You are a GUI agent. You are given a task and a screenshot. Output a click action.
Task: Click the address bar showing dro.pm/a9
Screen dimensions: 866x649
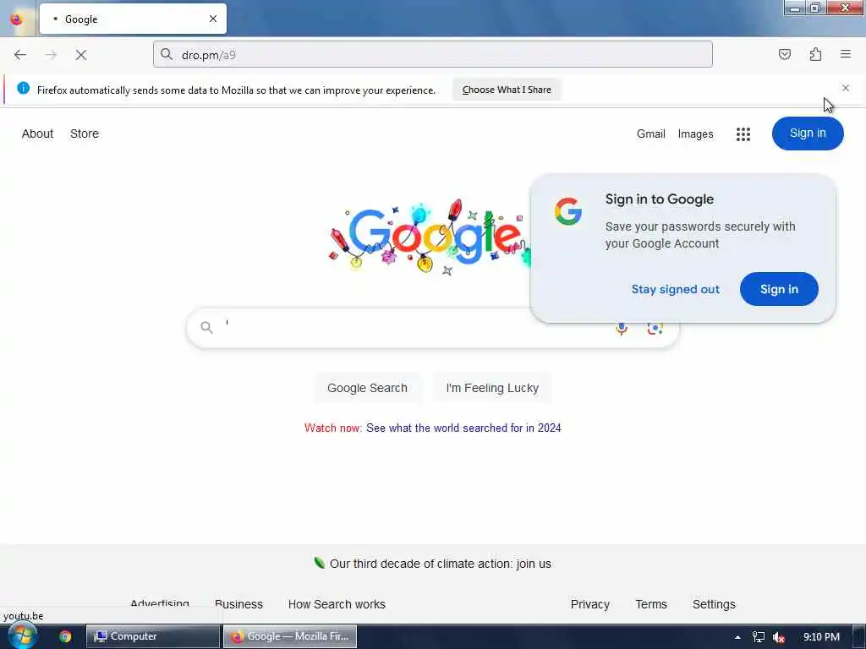click(432, 55)
